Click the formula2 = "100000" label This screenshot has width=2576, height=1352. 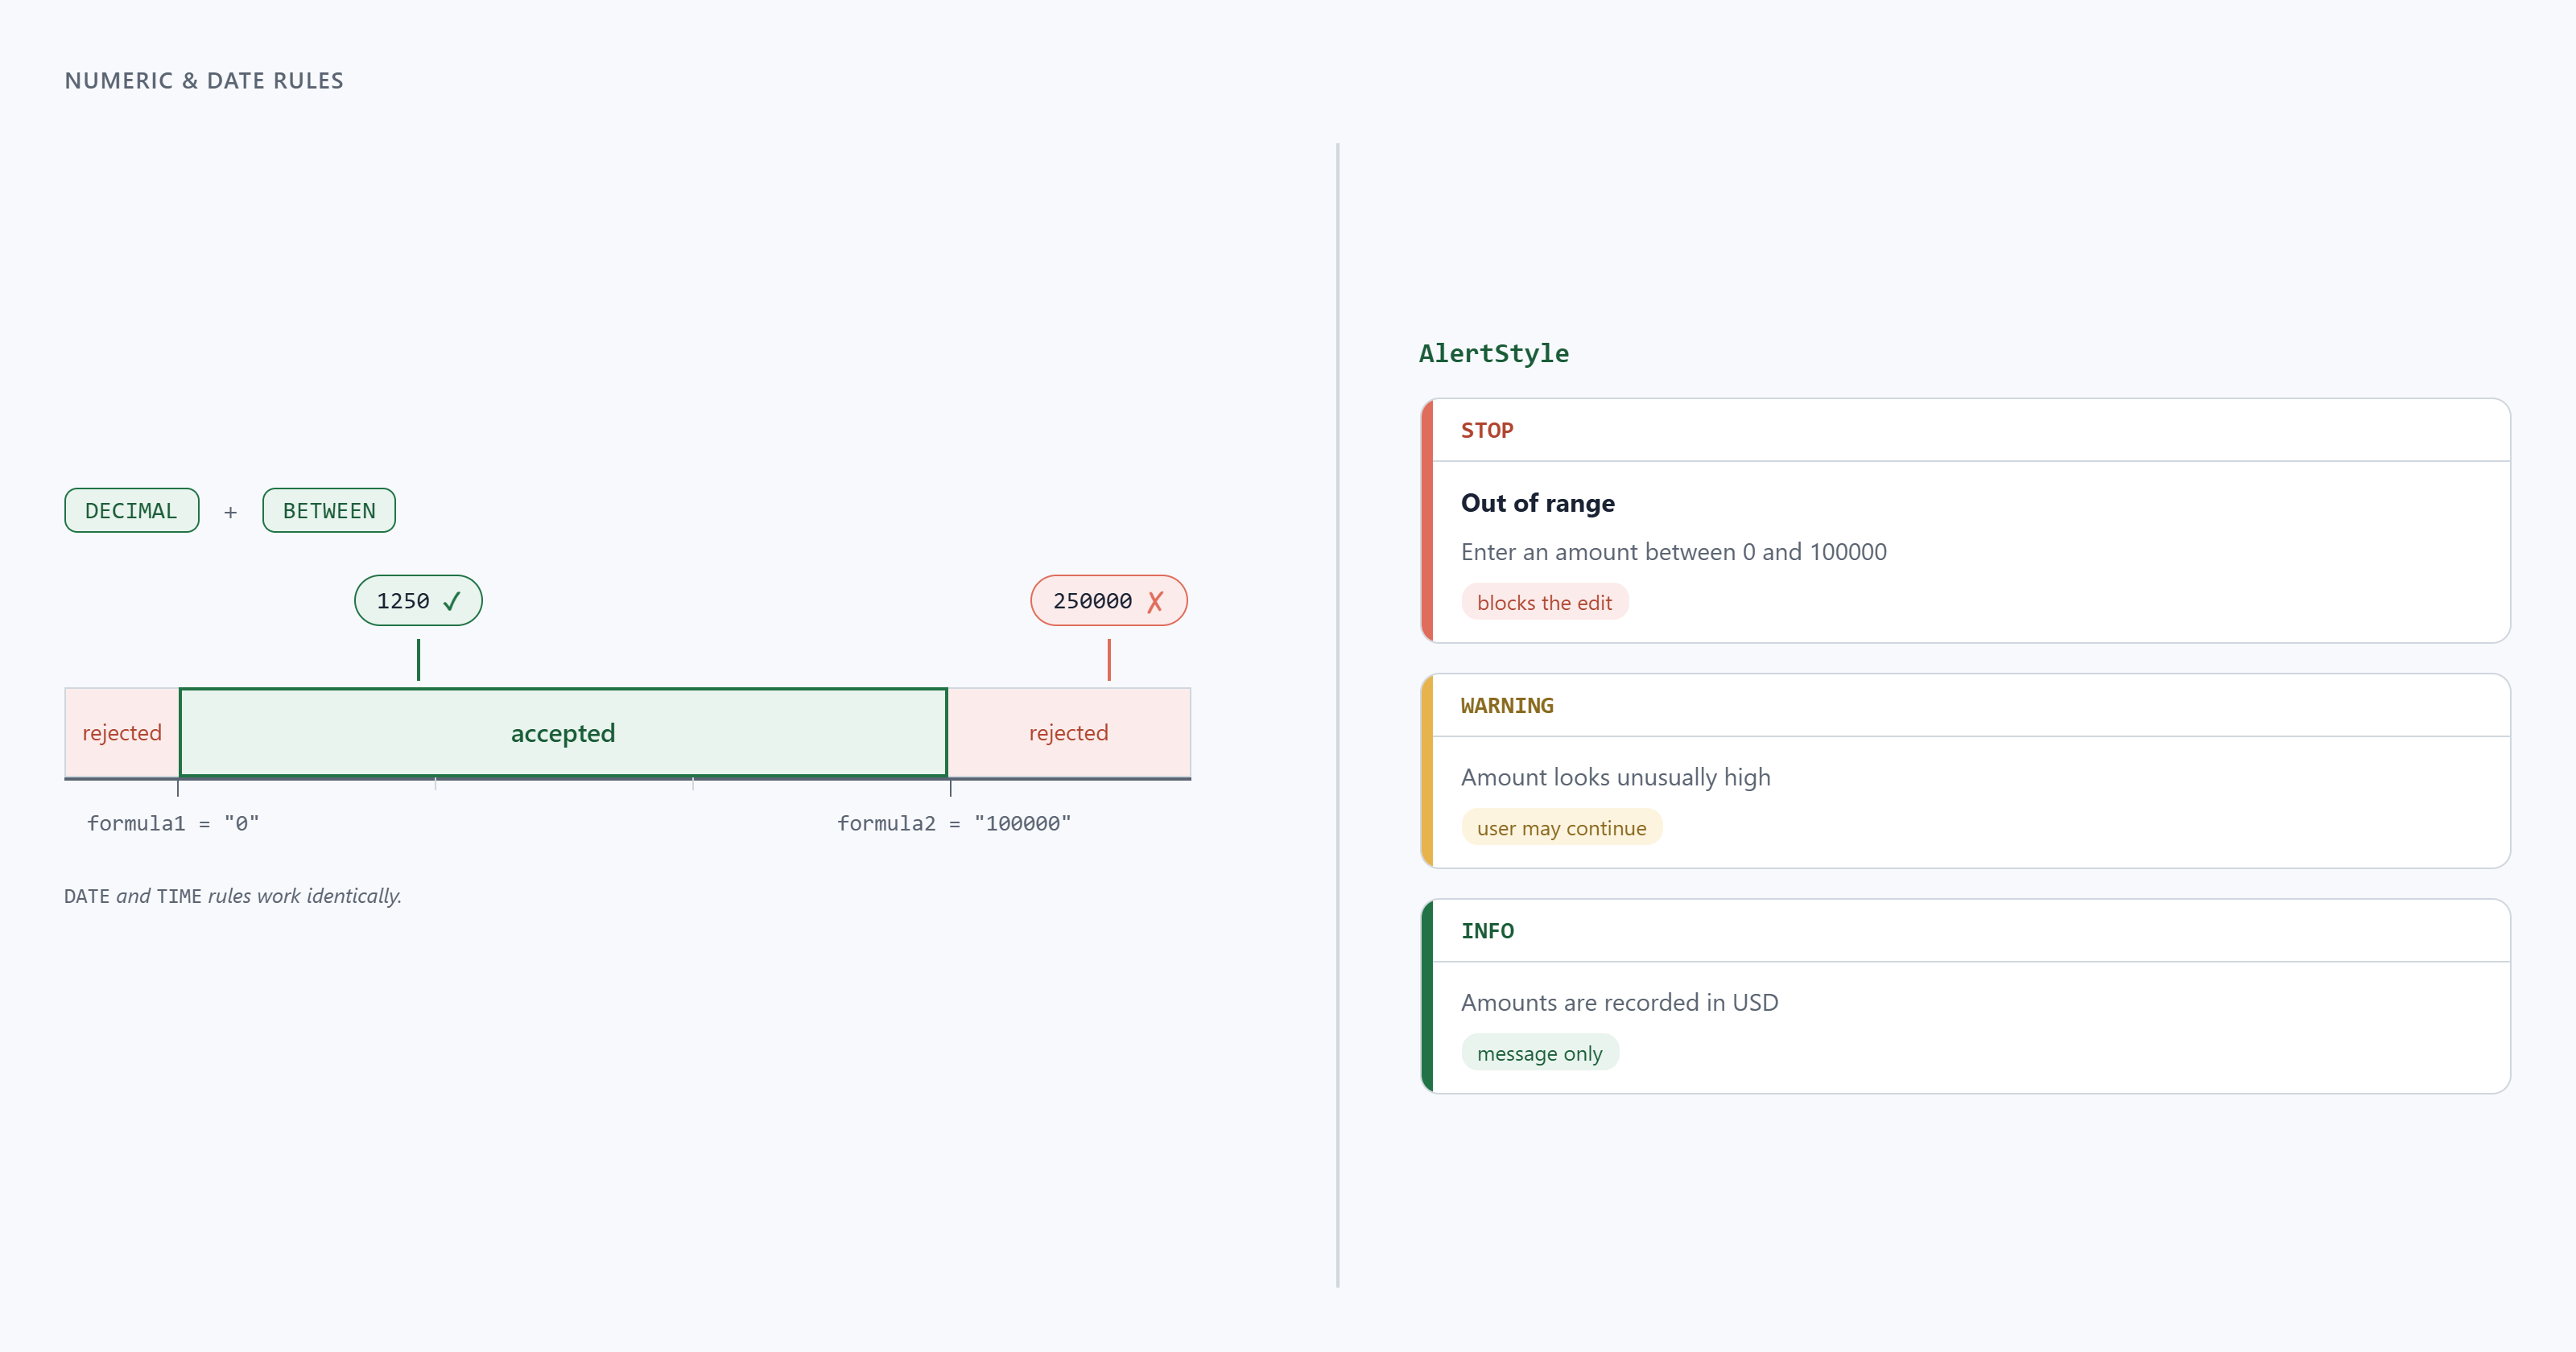tap(954, 823)
